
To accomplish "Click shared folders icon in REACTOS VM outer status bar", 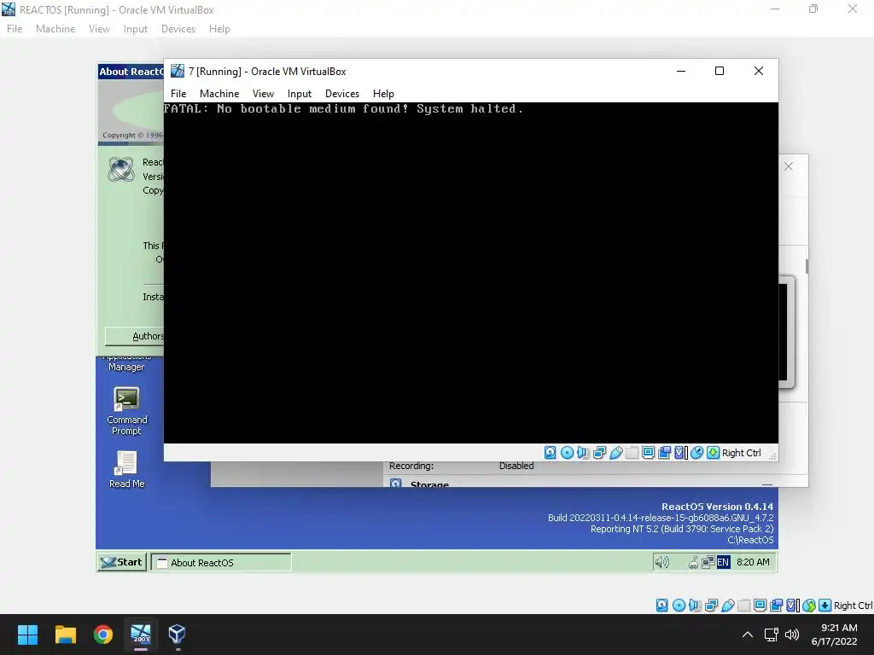I will click(x=744, y=606).
